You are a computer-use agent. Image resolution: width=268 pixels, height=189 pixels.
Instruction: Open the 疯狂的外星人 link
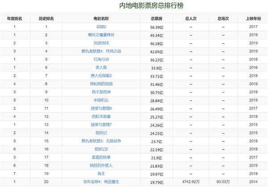101,166
